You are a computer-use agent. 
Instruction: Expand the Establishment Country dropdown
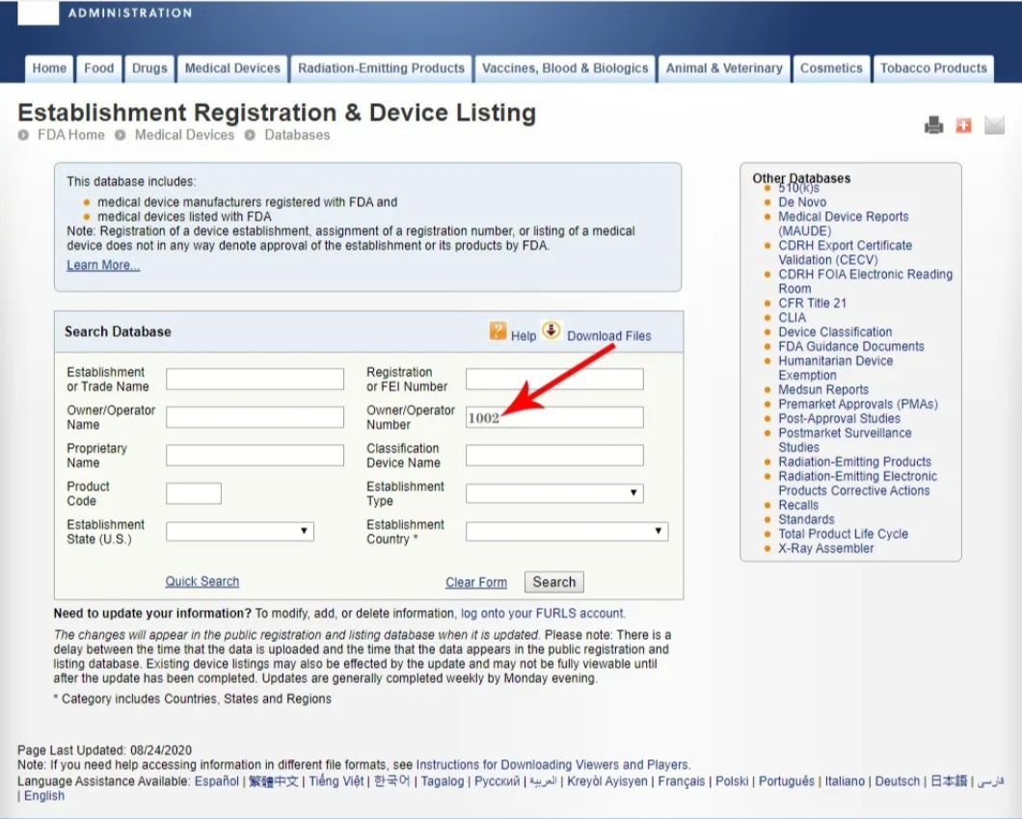pos(567,532)
